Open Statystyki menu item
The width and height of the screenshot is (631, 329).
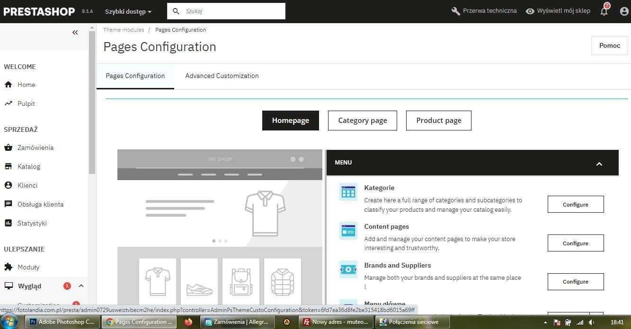pyautogui.click(x=32, y=223)
